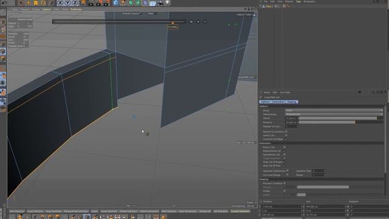Click the Light bulb icon
389x219 pixels.
[168, 2]
